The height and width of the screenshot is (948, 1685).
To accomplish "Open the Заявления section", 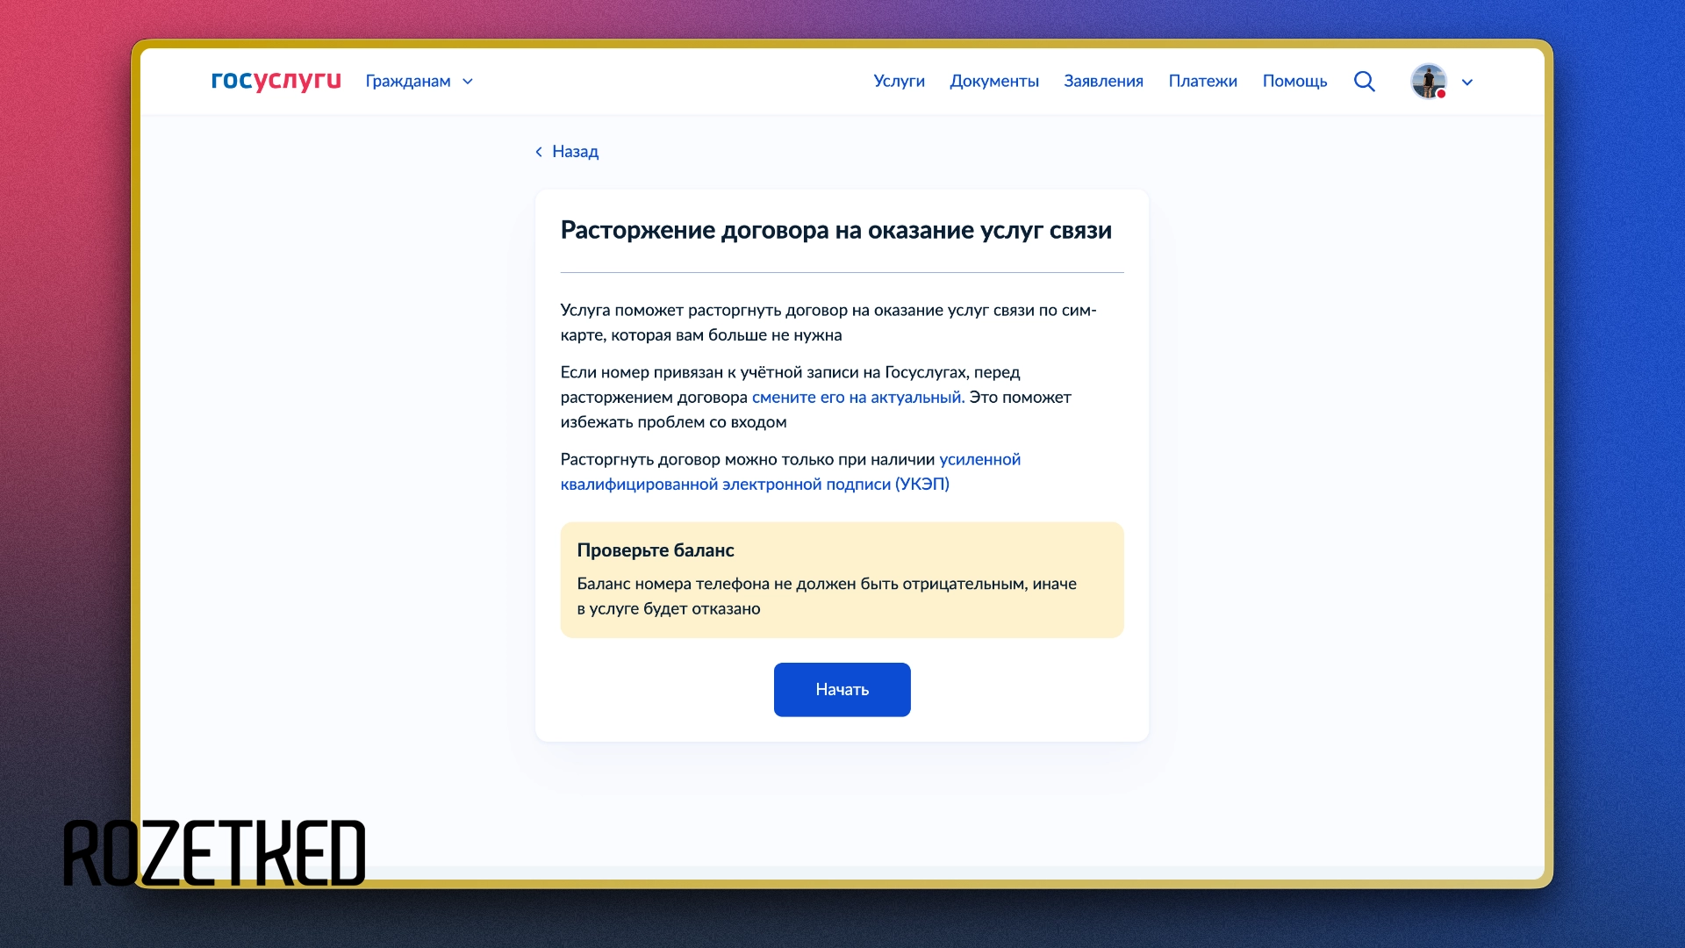I will (x=1103, y=82).
